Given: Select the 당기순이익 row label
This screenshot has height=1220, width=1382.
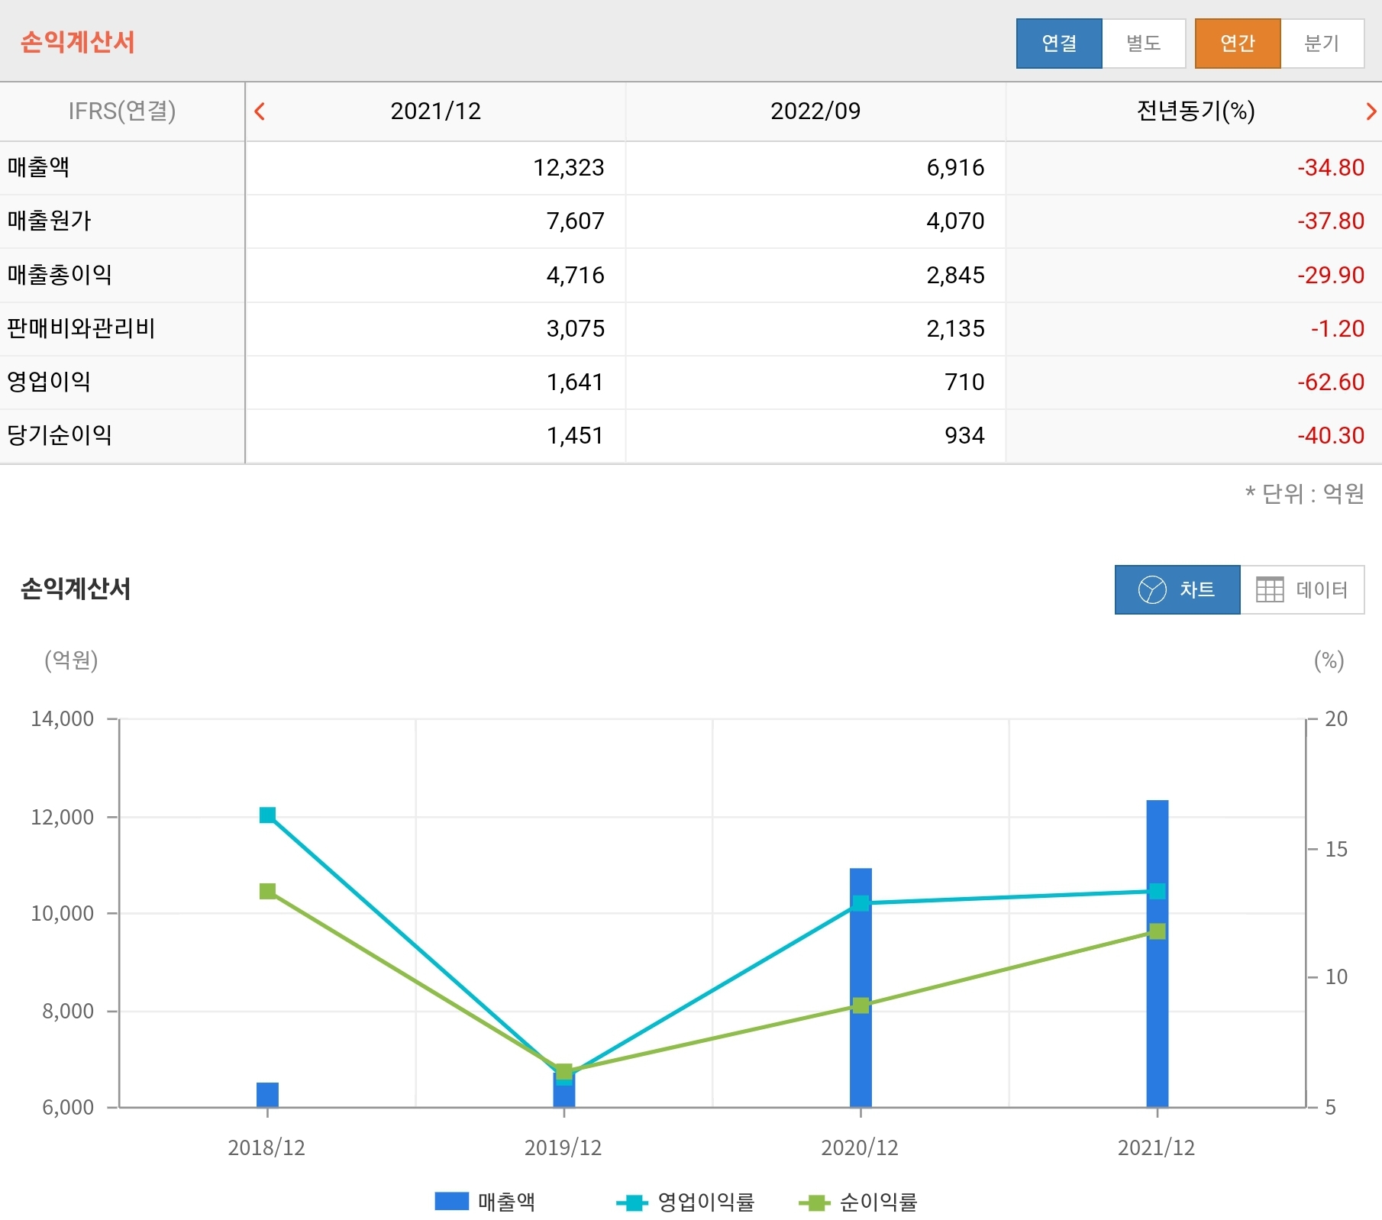Looking at the screenshot, I should pos(60,435).
